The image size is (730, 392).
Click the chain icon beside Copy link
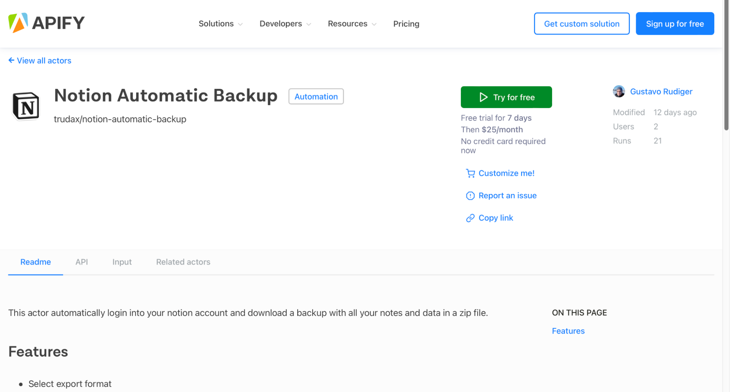click(x=470, y=218)
